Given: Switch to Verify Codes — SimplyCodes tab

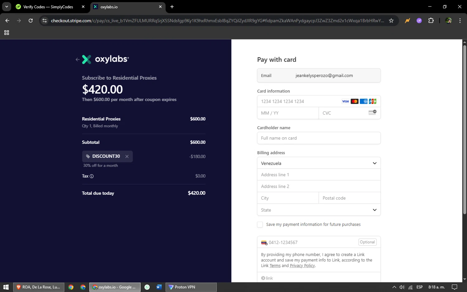Looking at the screenshot, I should pyautogui.click(x=48, y=7).
